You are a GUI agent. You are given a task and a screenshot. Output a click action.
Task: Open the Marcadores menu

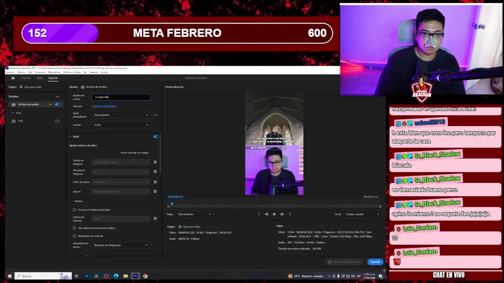54,72
